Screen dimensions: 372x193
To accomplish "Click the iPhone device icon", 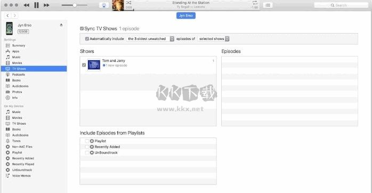I will 9,28.
